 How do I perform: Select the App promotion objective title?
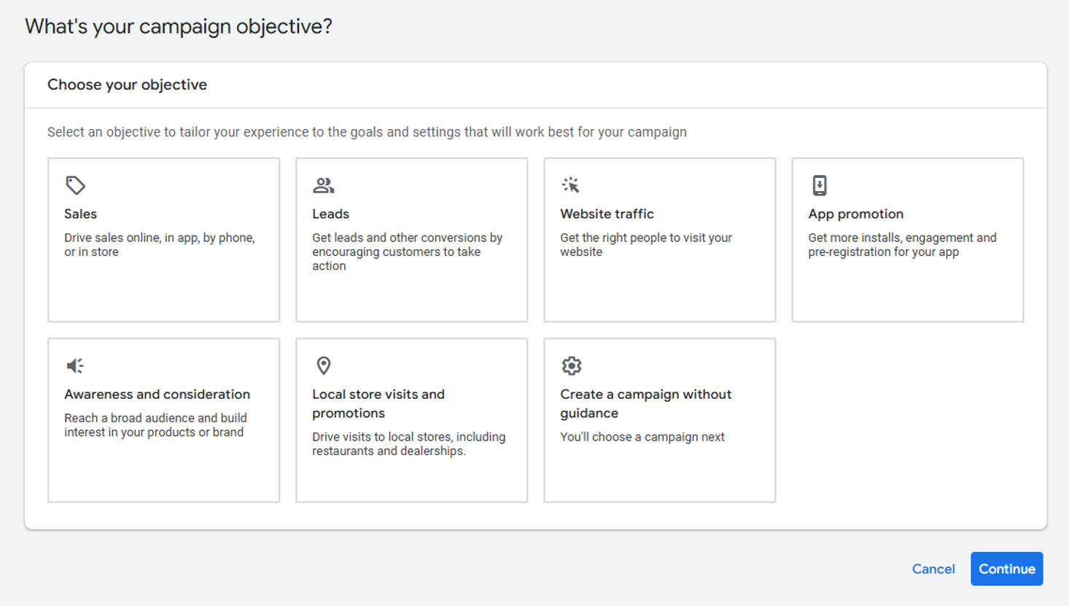[855, 214]
